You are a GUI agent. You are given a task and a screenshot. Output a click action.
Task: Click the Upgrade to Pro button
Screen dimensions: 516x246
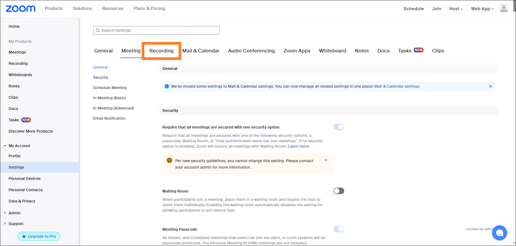tap(39, 236)
